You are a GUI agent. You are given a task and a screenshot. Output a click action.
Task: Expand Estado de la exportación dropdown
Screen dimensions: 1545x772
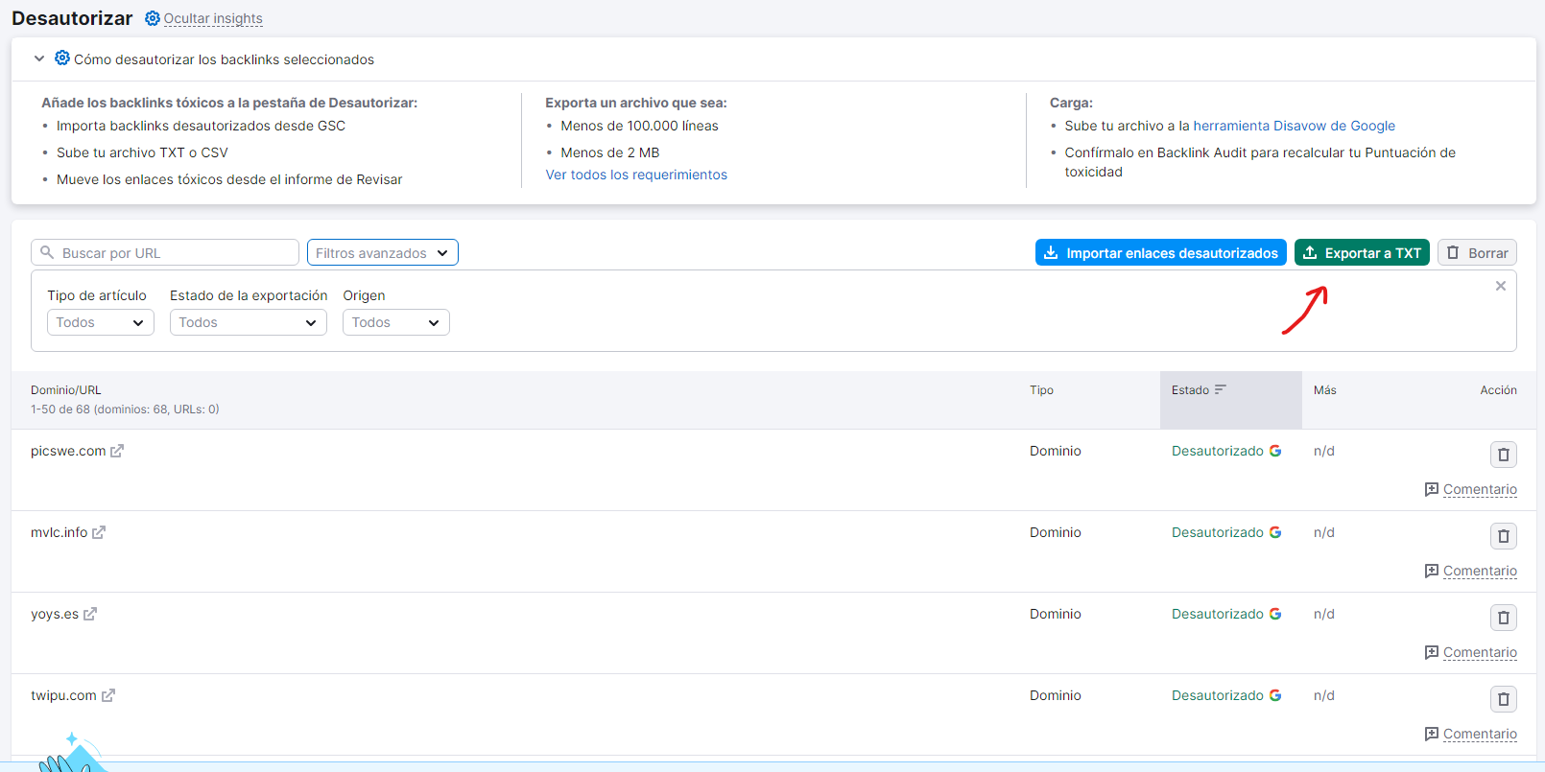coord(248,322)
